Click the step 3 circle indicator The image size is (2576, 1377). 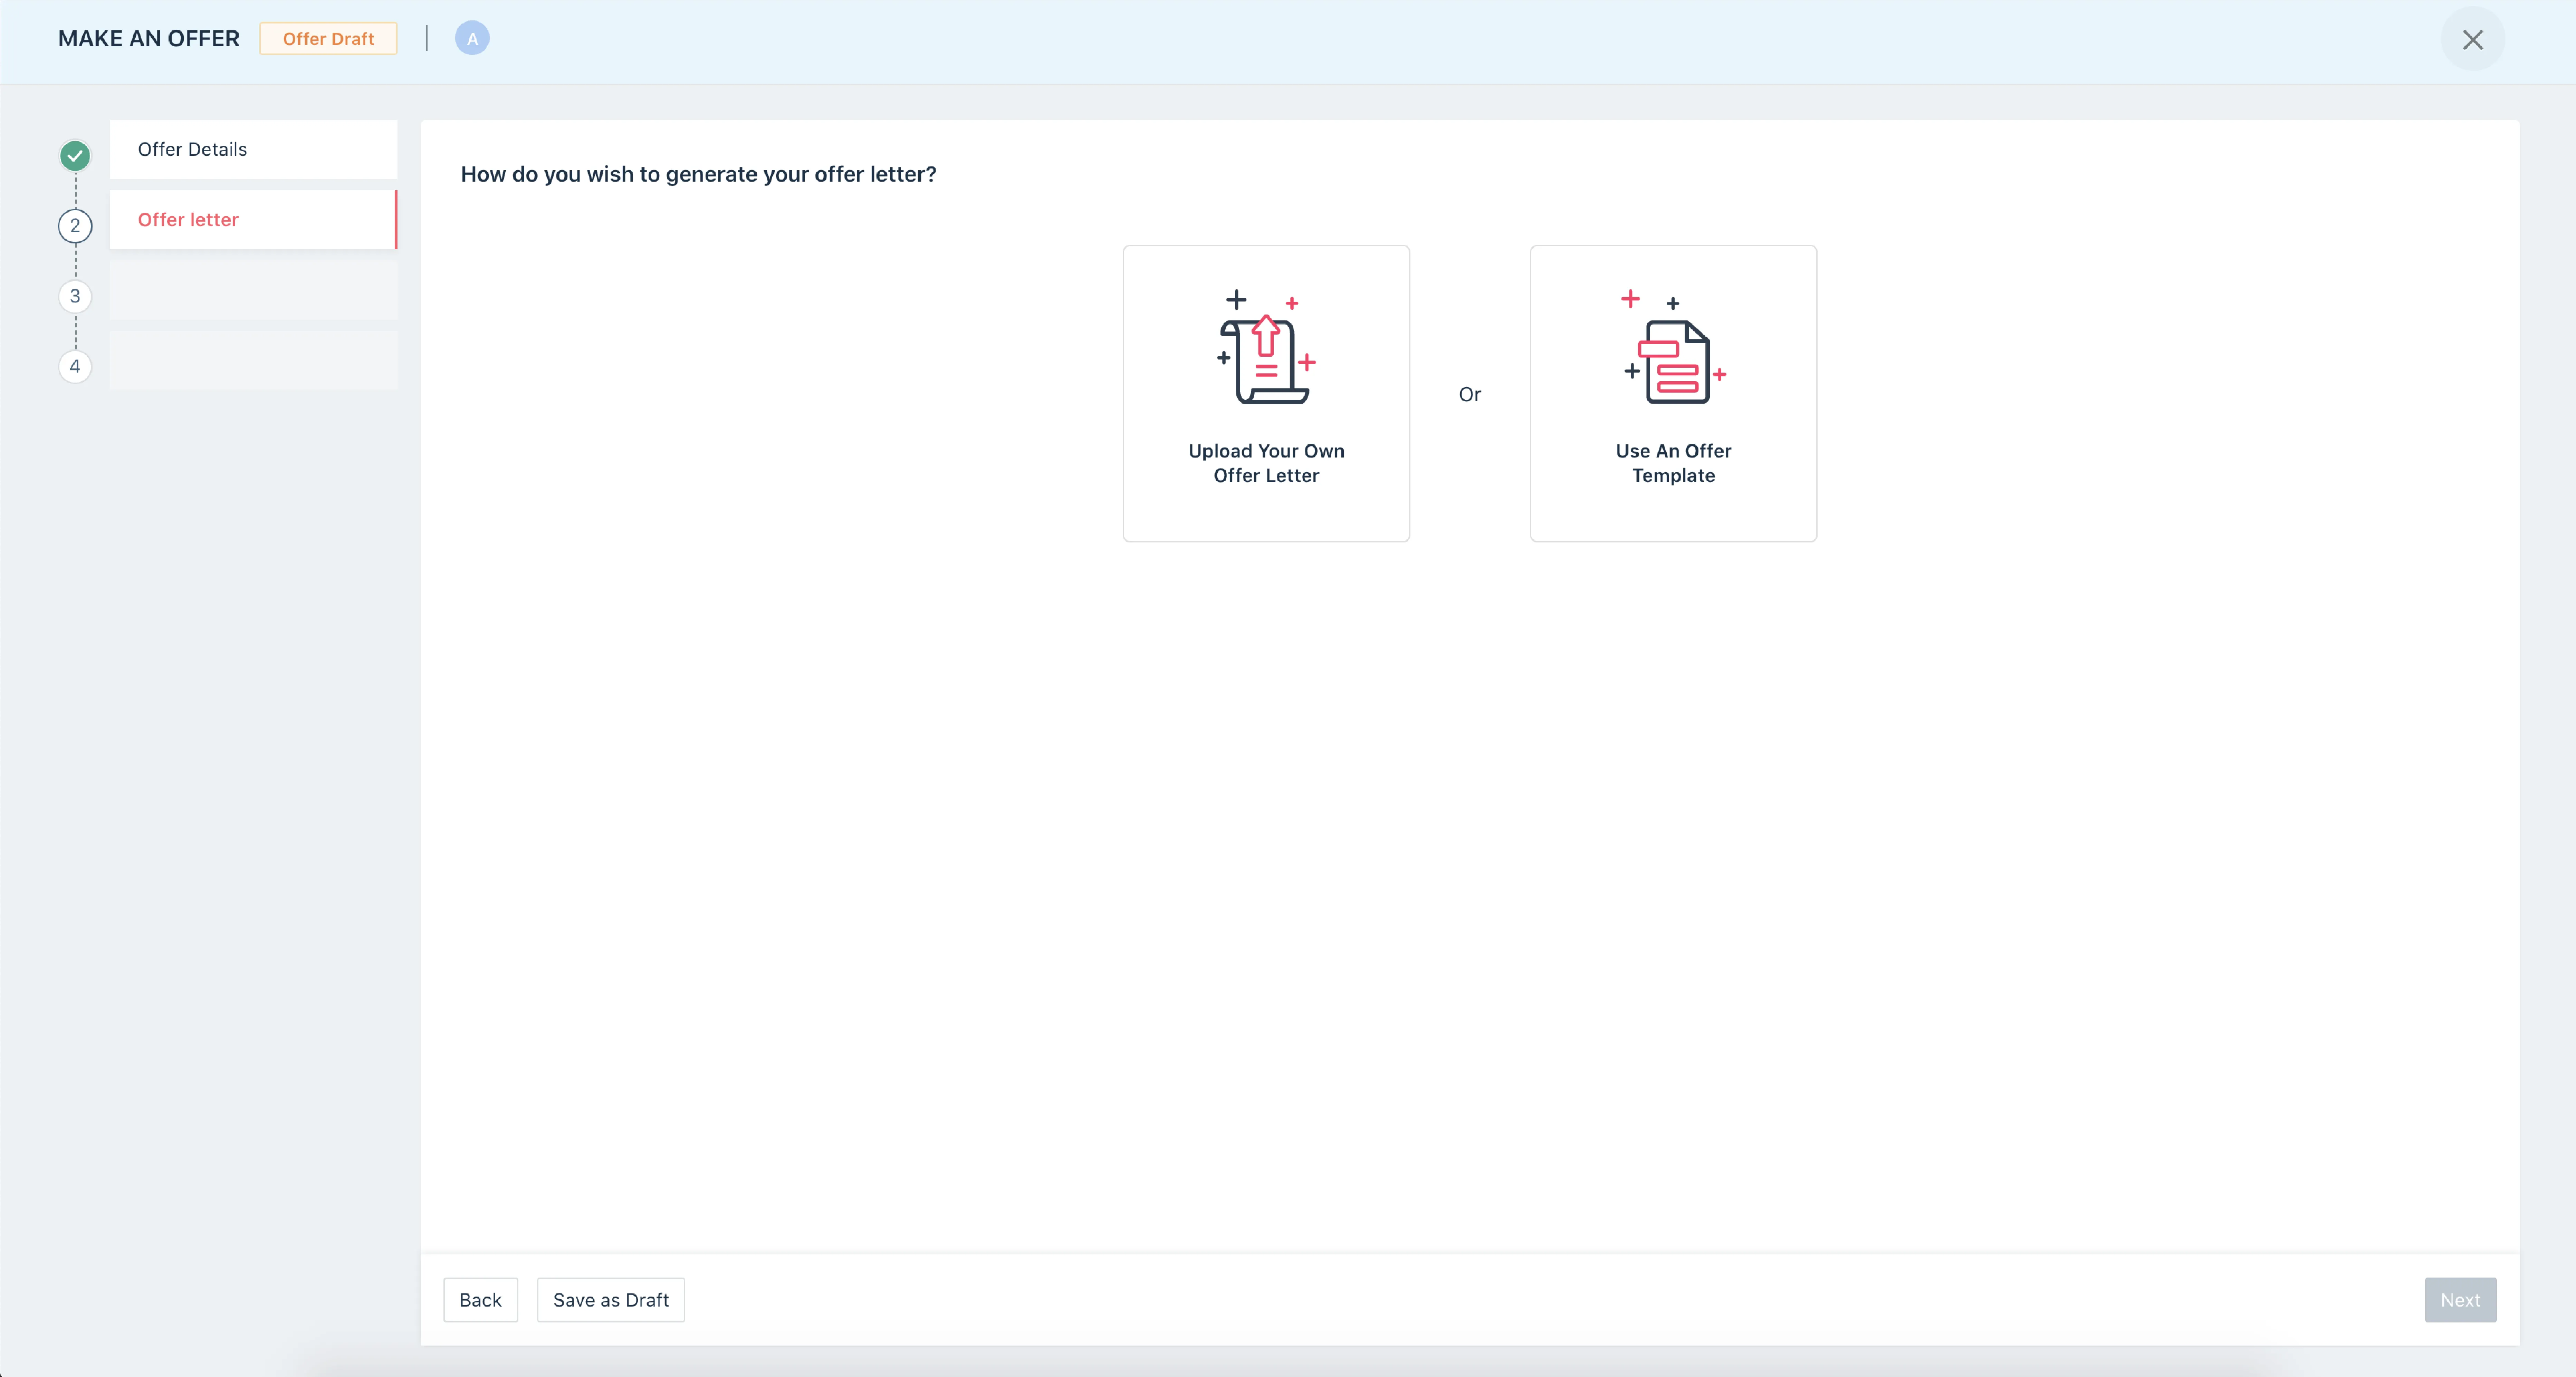[75, 296]
